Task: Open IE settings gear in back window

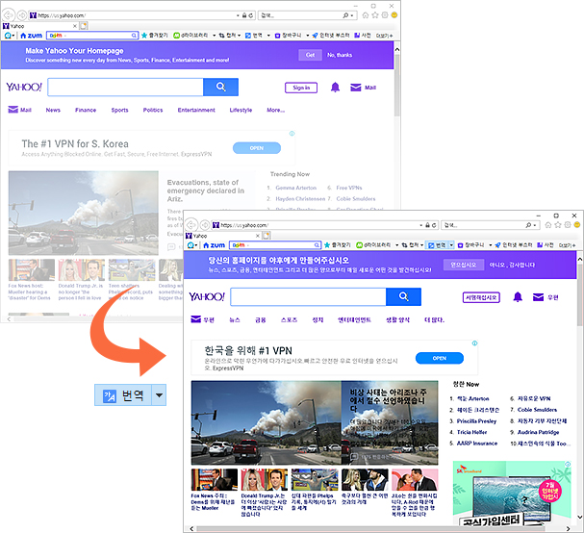Action: (x=385, y=14)
